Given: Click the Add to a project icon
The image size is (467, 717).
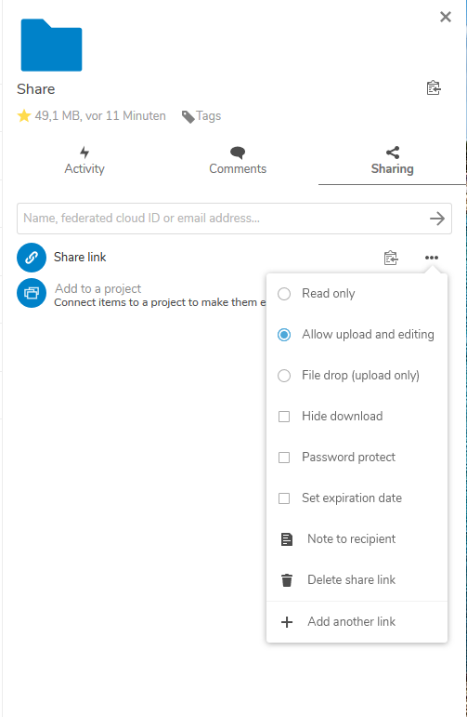Looking at the screenshot, I should click(x=32, y=293).
